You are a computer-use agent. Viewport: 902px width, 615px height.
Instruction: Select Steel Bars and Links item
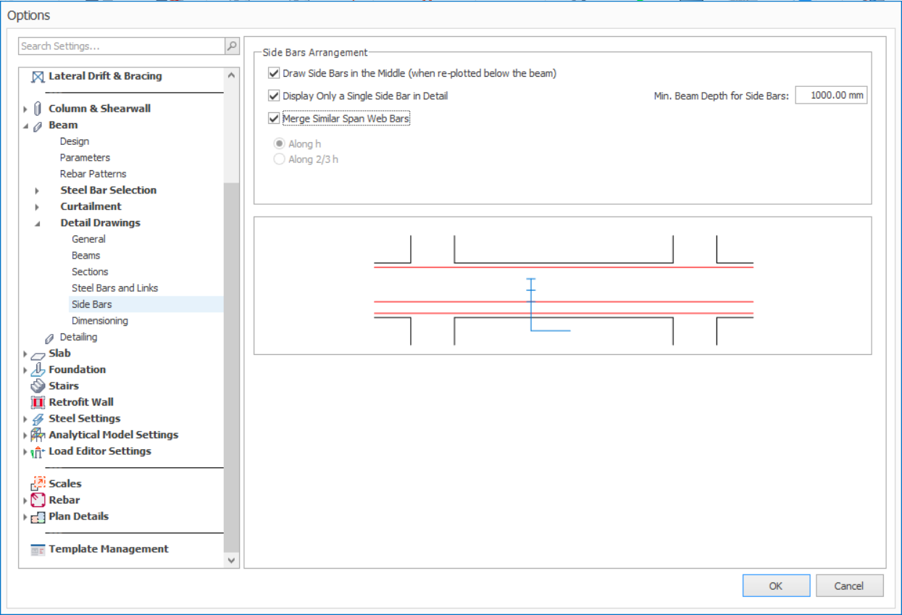point(114,288)
